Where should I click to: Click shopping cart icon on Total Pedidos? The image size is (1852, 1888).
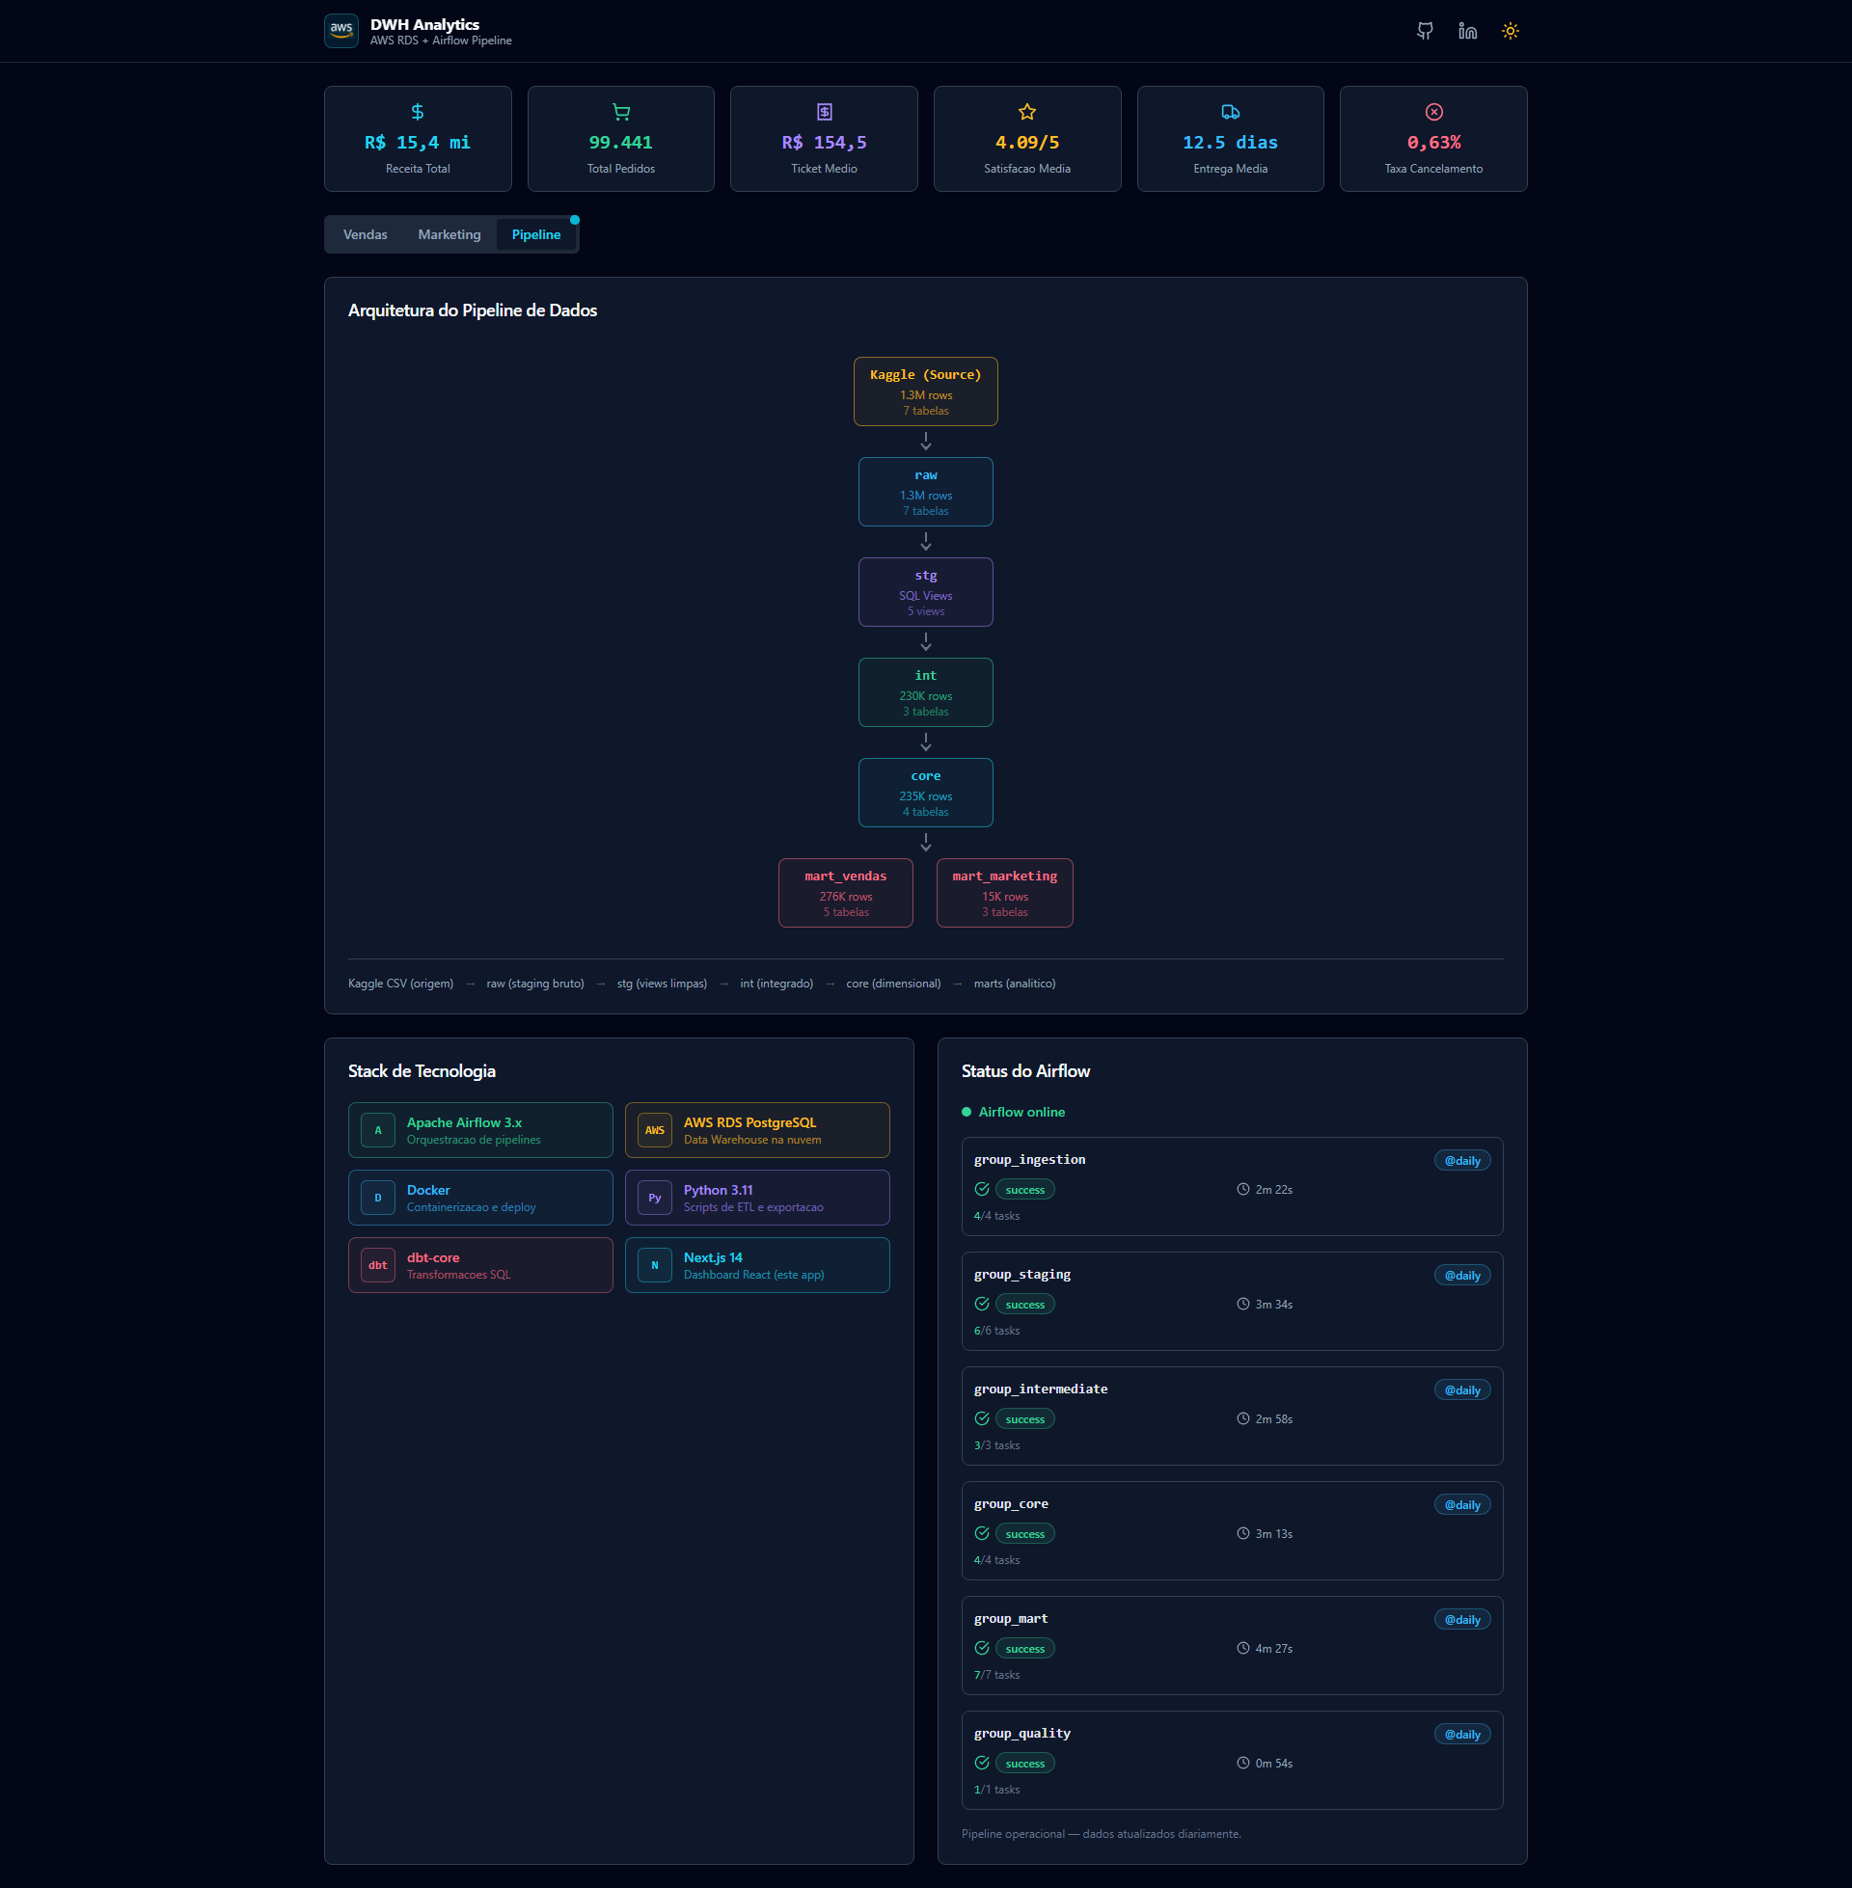point(620,112)
